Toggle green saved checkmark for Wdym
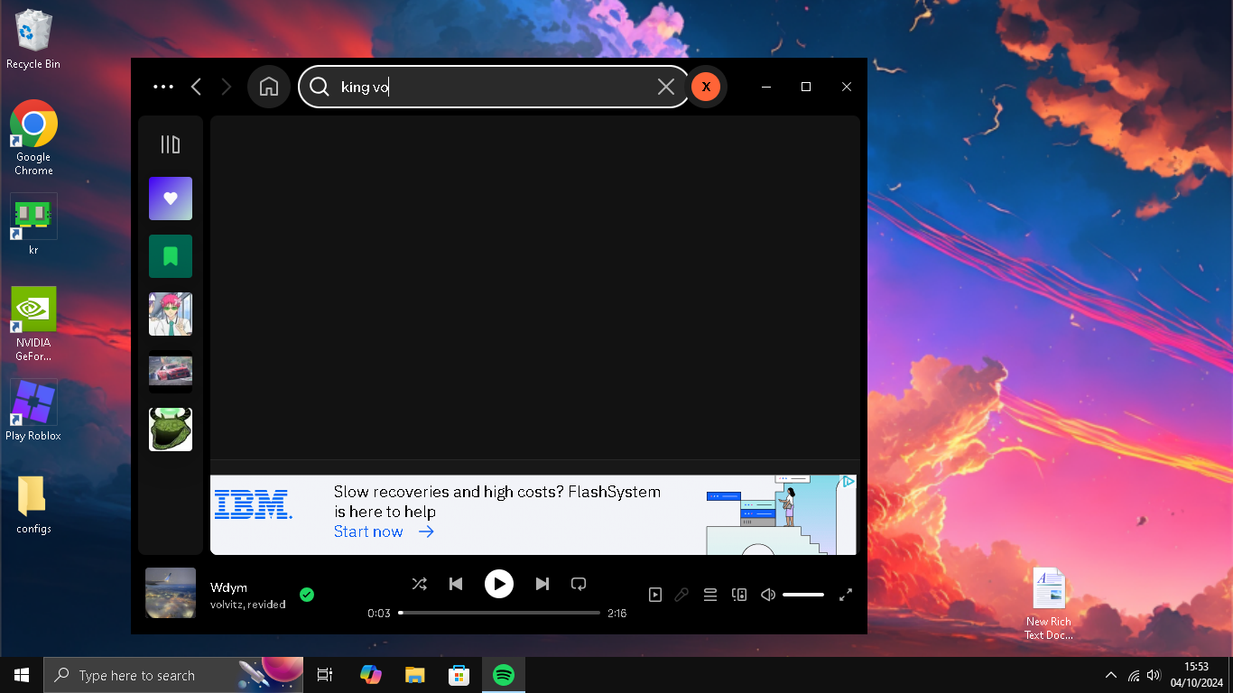Image resolution: width=1233 pixels, height=693 pixels. [x=307, y=595]
